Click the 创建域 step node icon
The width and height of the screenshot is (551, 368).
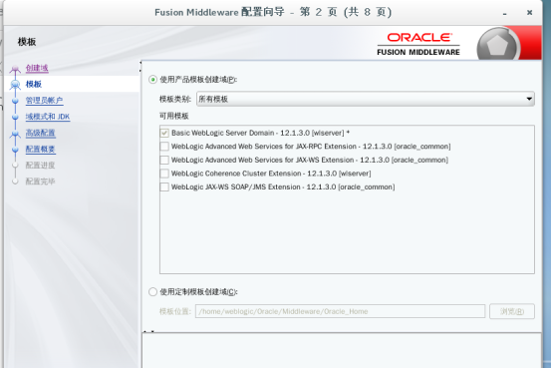[x=15, y=68]
